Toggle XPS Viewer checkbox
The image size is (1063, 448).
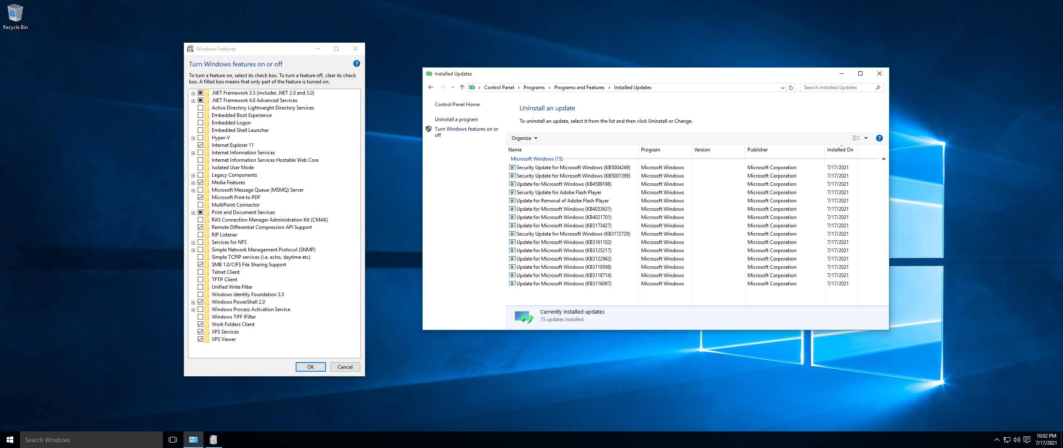pos(201,339)
